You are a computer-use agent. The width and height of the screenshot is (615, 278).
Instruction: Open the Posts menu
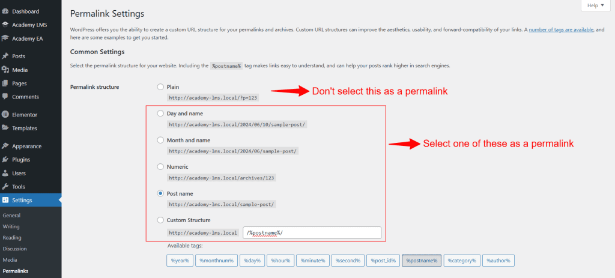click(19, 56)
